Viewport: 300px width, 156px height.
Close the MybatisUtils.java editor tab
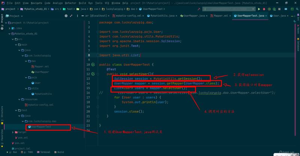click(x=176, y=16)
